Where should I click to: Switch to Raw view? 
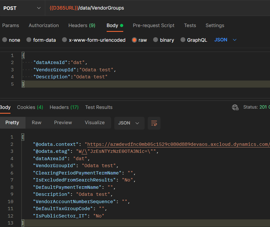(37, 123)
